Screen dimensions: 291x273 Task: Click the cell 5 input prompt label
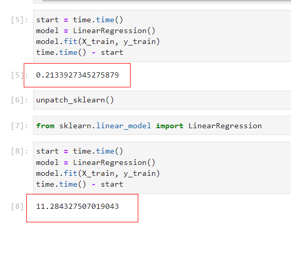[x=20, y=20]
